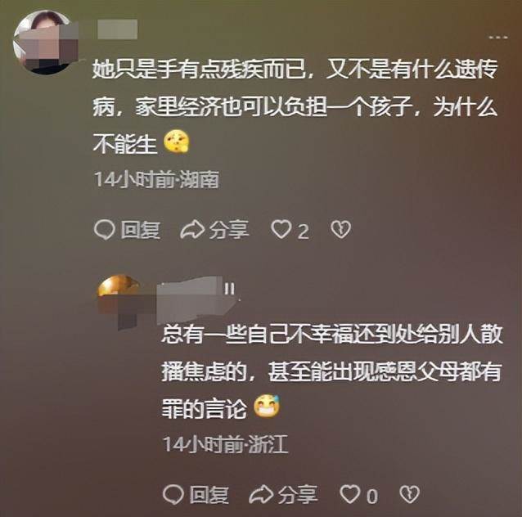Click the 14小时前·湖南 timestamp
Image resolution: width=522 pixels, height=517 pixels.
[x=156, y=180]
